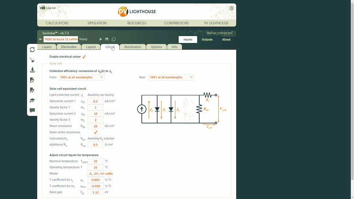Screen dimensions: 354x199
Task: Open the Rear collection efficiency dropdown
Action: [x=171, y=77]
